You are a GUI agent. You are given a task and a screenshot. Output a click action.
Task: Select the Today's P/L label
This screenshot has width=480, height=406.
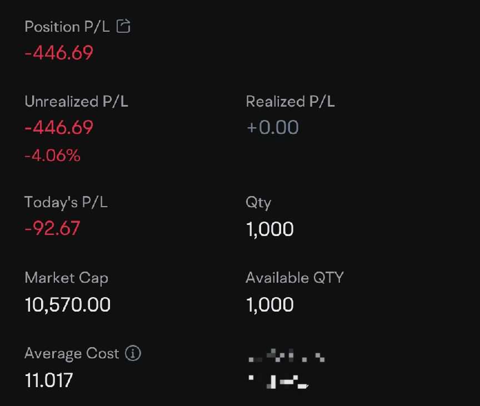(x=66, y=203)
